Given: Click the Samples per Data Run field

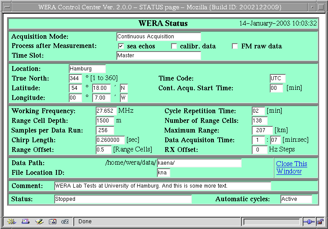Looking at the screenshot, I should (105, 130).
